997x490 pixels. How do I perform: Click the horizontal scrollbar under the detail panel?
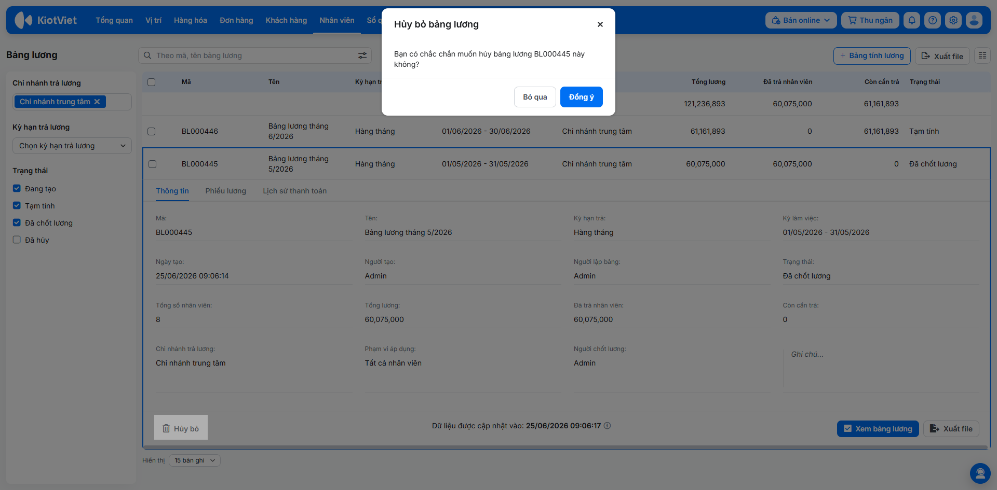coord(566,447)
